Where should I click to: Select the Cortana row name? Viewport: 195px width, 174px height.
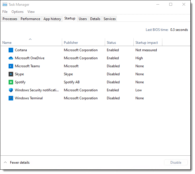(x=21, y=50)
